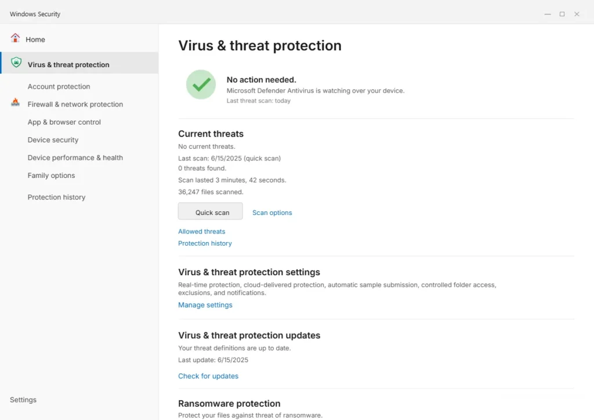Image resolution: width=594 pixels, height=420 pixels.
Task: Click the green checkmark status icon
Action: point(201,85)
